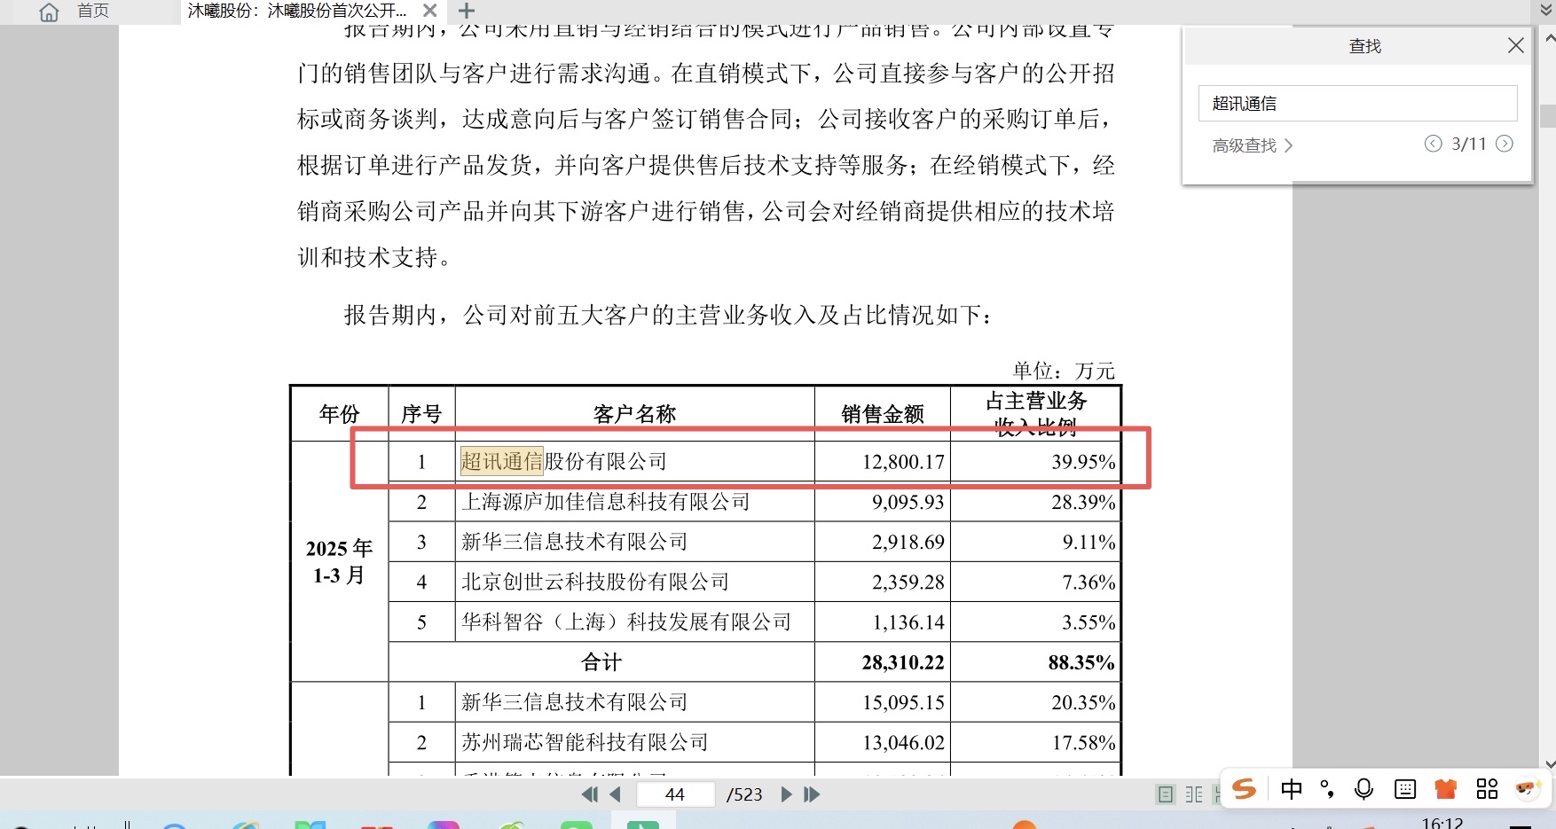Add a new tab with plus icon
The height and width of the screenshot is (829, 1556).
click(x=467, y=11)
